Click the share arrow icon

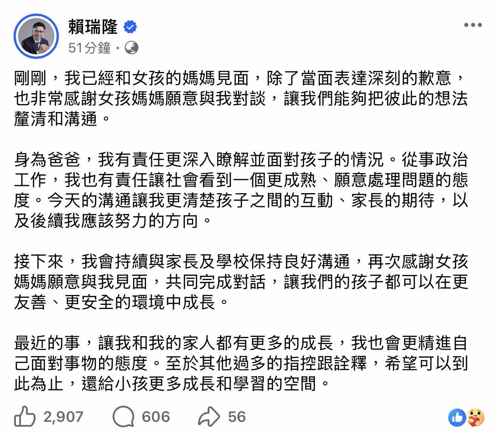pyautogui.click(x=209, y=417)
